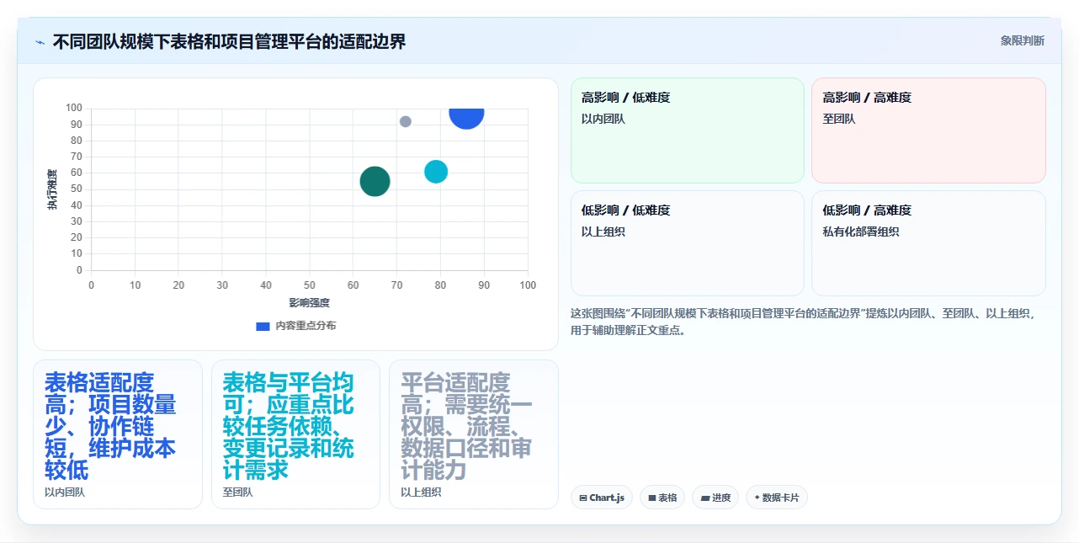Click 以内团队 caption under blue card
Viewport: 1079px width, 543px height.
tap(65, 492)
